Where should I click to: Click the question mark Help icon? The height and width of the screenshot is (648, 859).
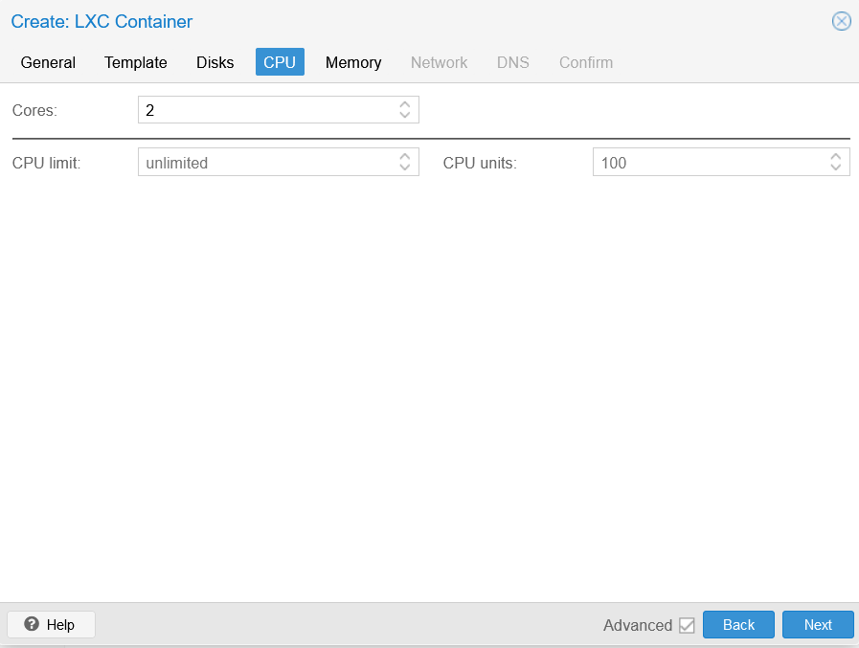pyautogui.click(x=32, y=624)
